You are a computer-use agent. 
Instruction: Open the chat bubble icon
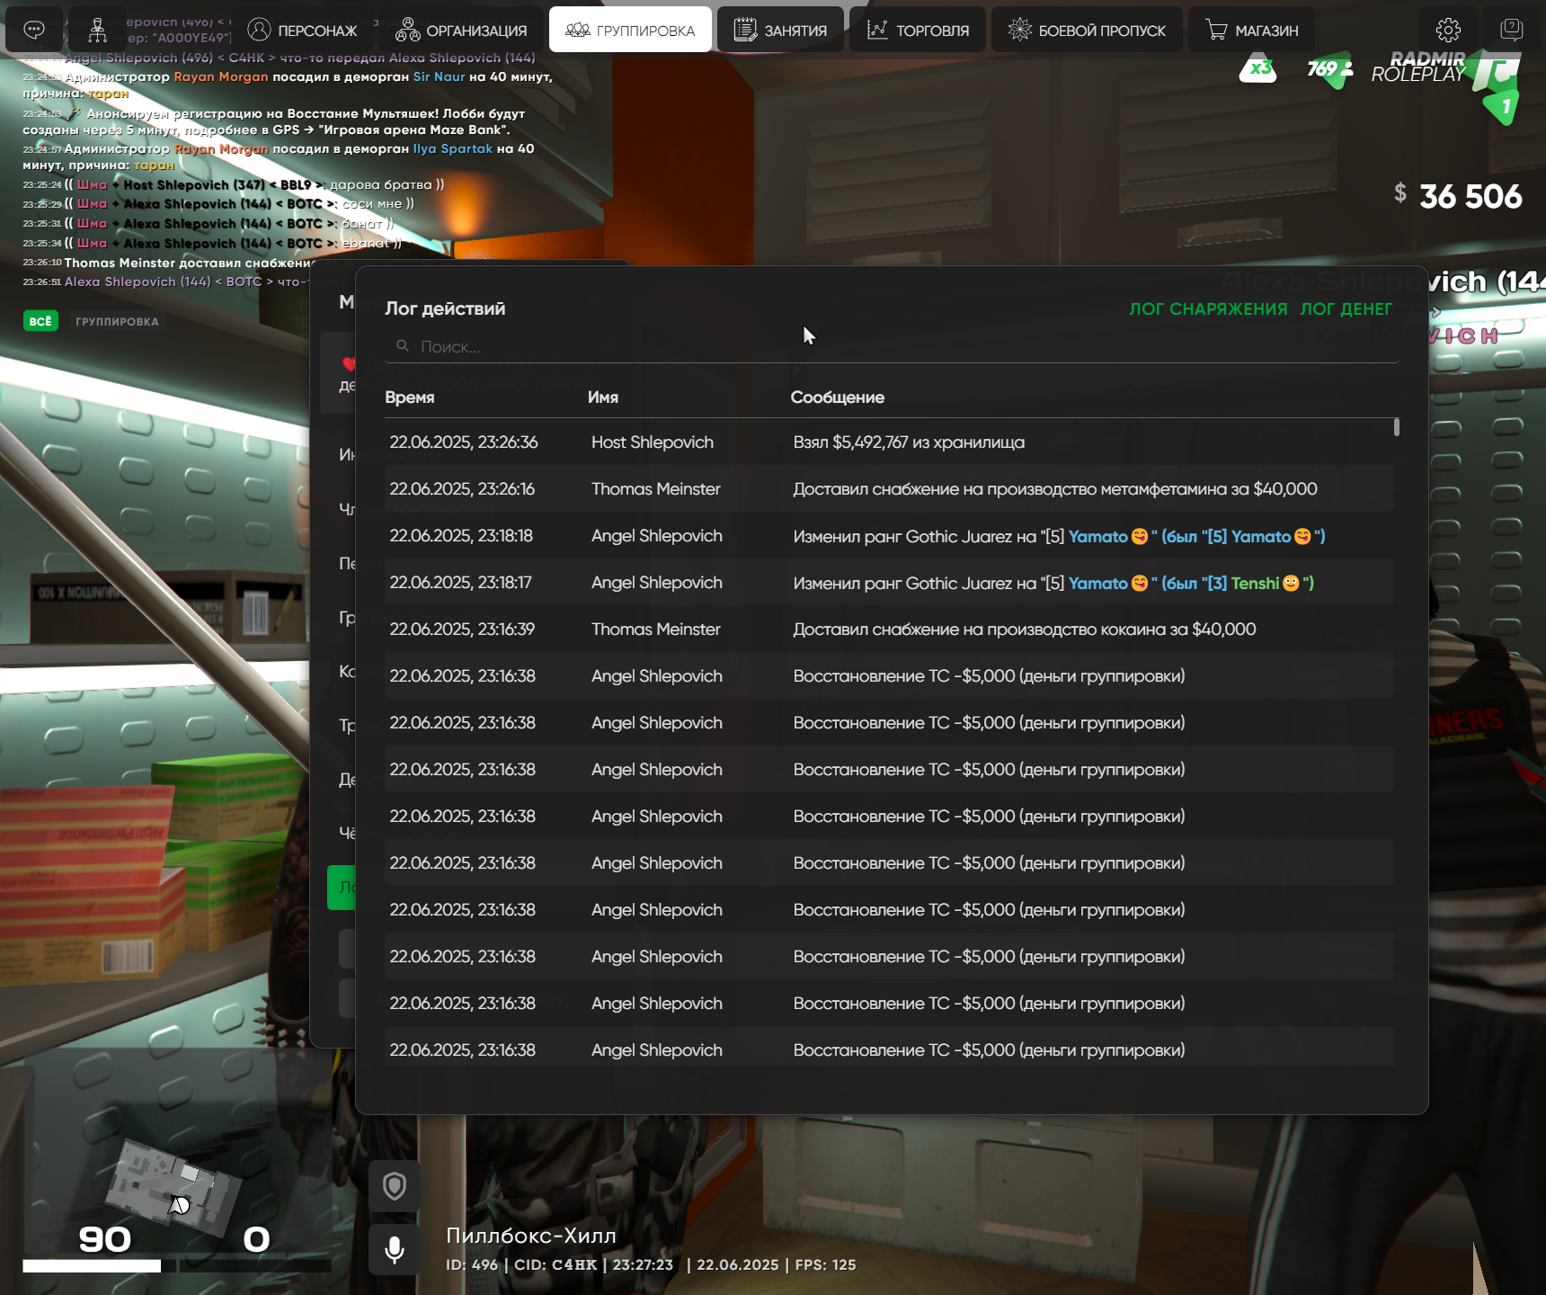point(34,30)
